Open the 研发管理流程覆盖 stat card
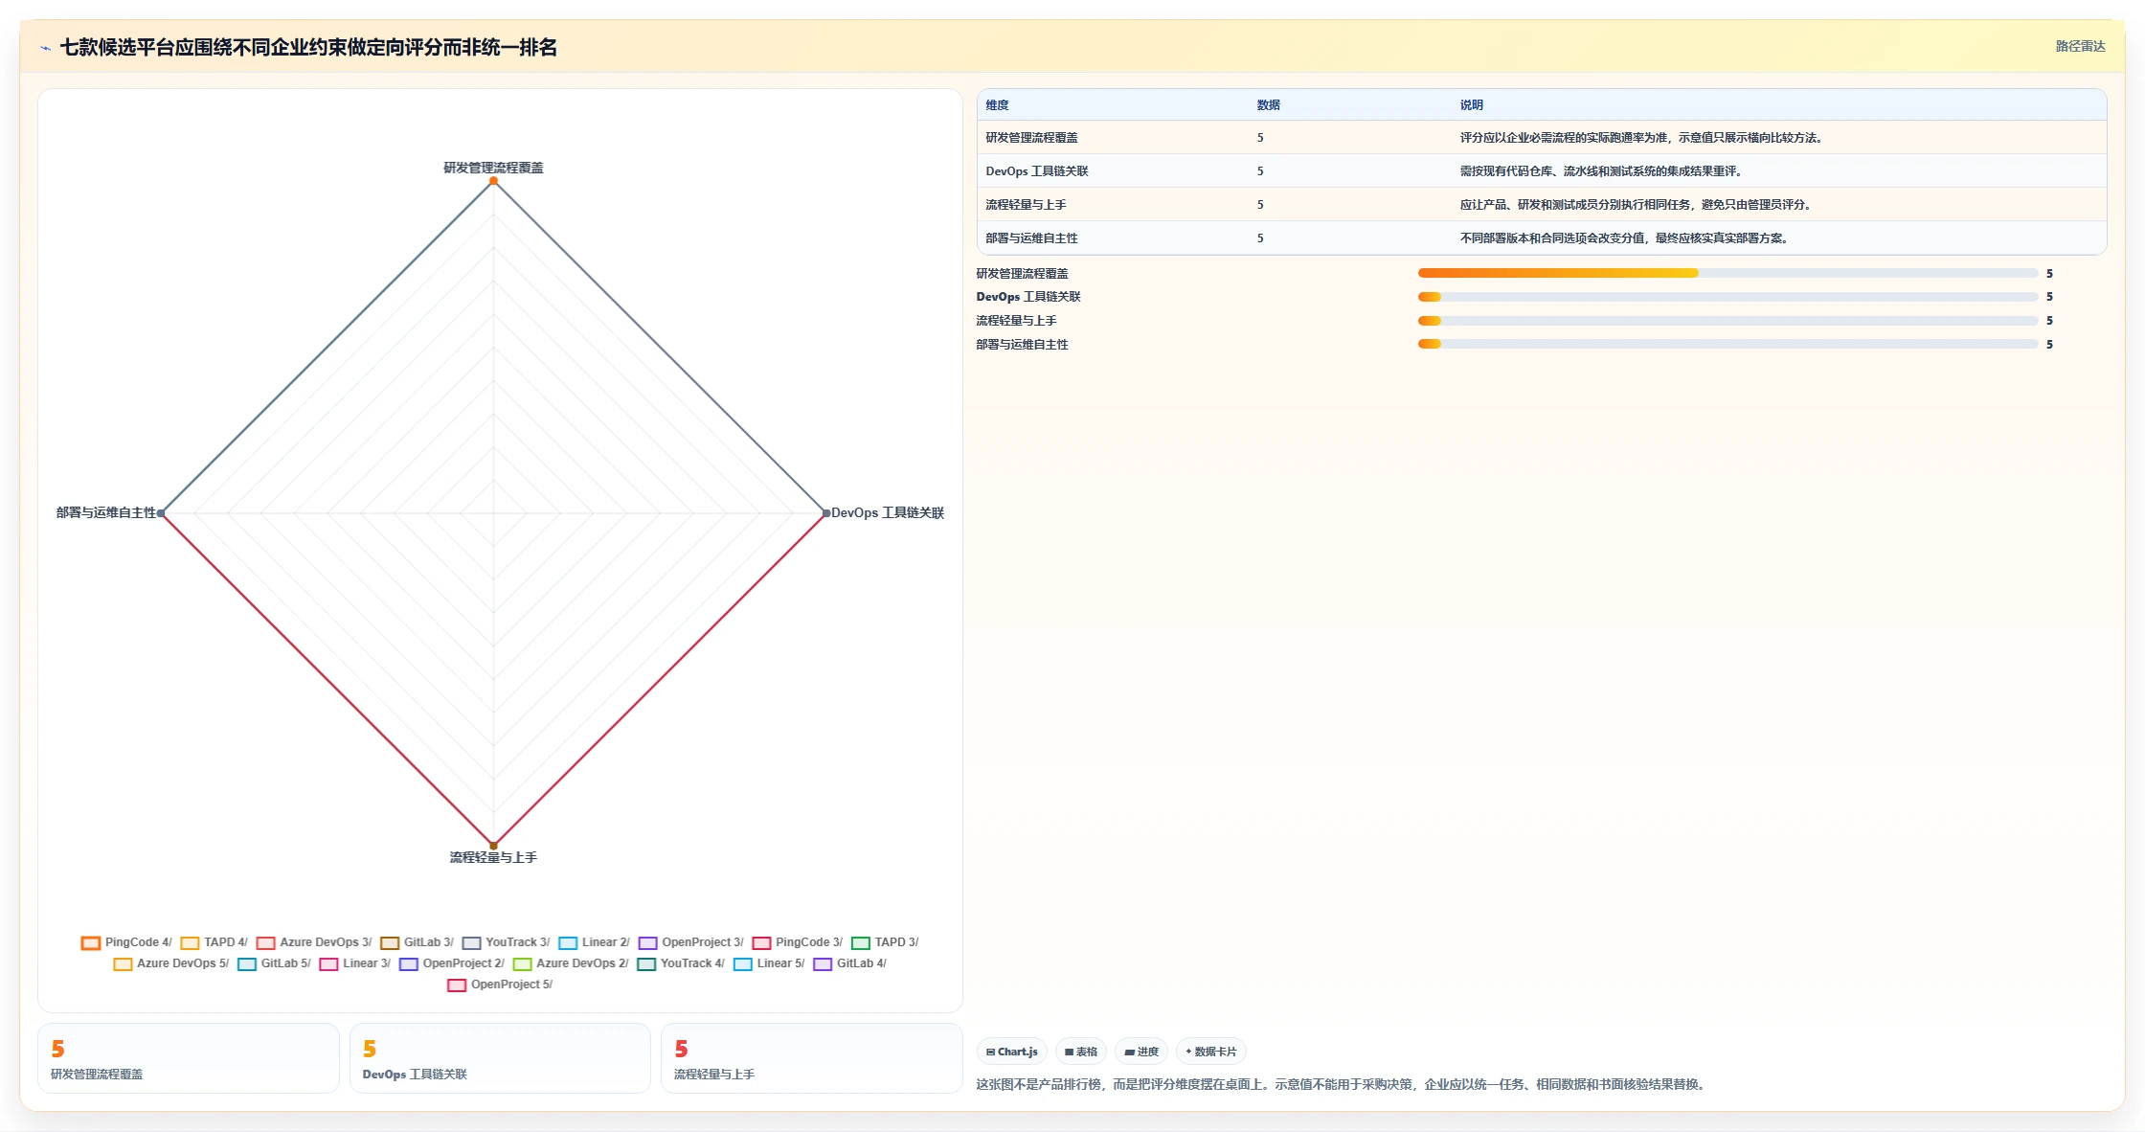This screenshot has width=2145, height=1132. click(x=189, y=1058)
